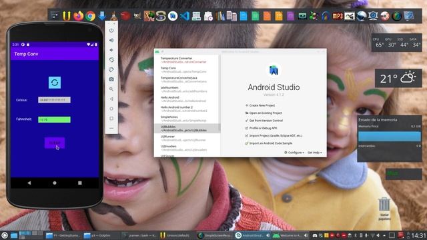The width and height of the screenshot is (427, 240).
Task: Open the Get Help dropdown in Android Studio
Action: point(315,153)
